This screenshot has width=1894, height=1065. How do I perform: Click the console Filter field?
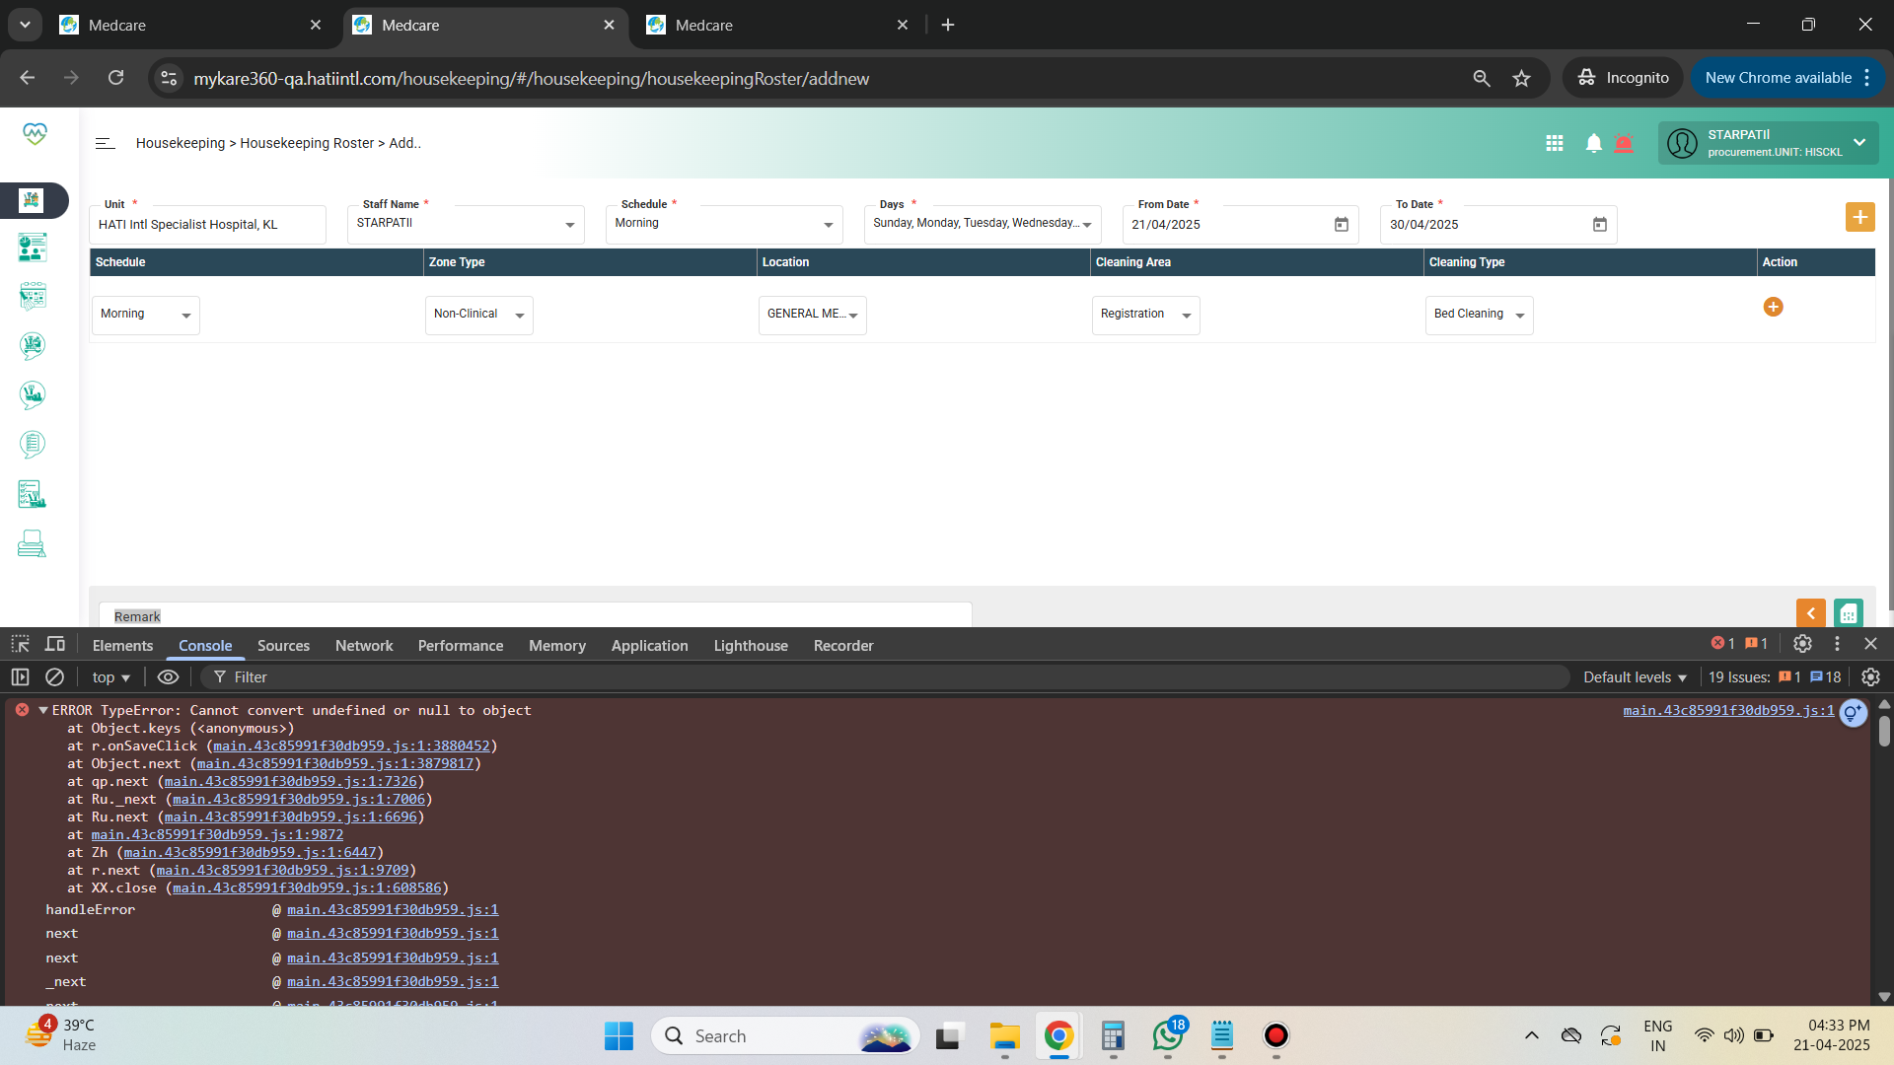(x=885, y=677)
